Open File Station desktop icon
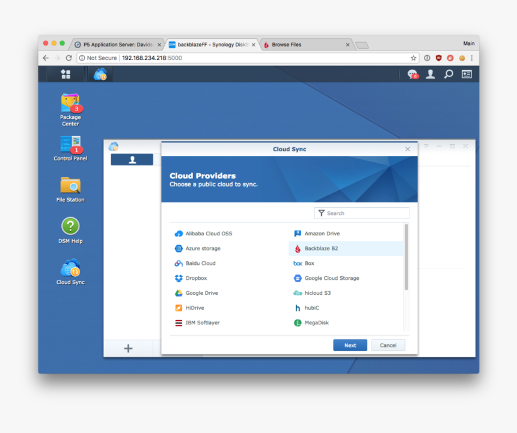The width and height of the screenshot is (517, 433). (x=70, y=189)
